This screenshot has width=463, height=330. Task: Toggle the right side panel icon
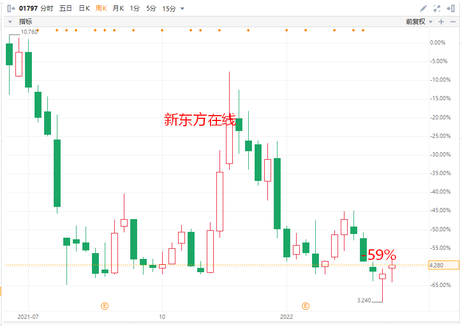pyautogui.click(x=451, y=8)
